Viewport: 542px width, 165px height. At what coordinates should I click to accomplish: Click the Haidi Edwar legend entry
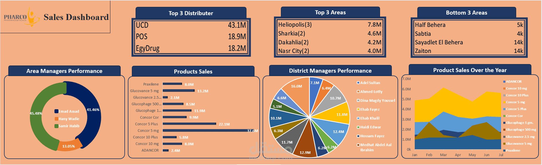click(369, 127)
